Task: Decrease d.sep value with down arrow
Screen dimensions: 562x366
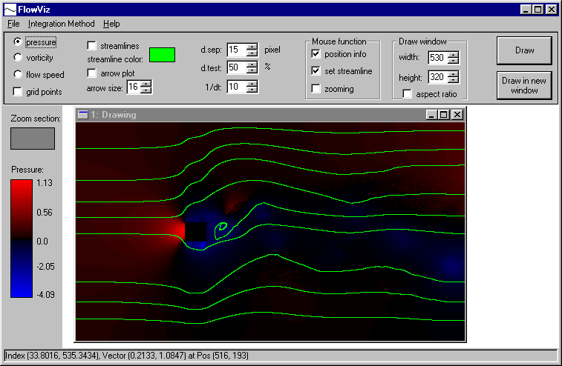Action: 252,53
